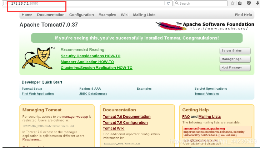Focus the browser Search box
Screen dimensions: 260x148
[x=201, y=3]
